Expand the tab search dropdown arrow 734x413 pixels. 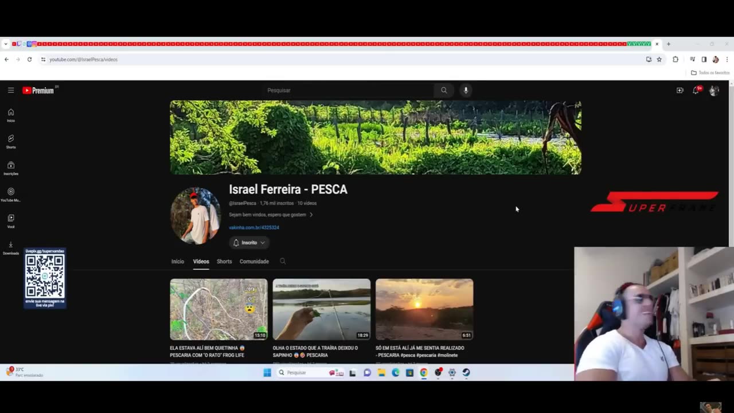[6, 44]
